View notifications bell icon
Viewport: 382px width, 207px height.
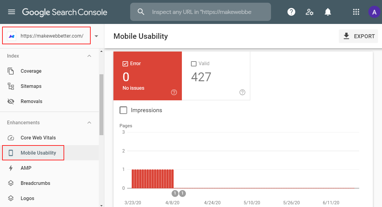point(328,12)
